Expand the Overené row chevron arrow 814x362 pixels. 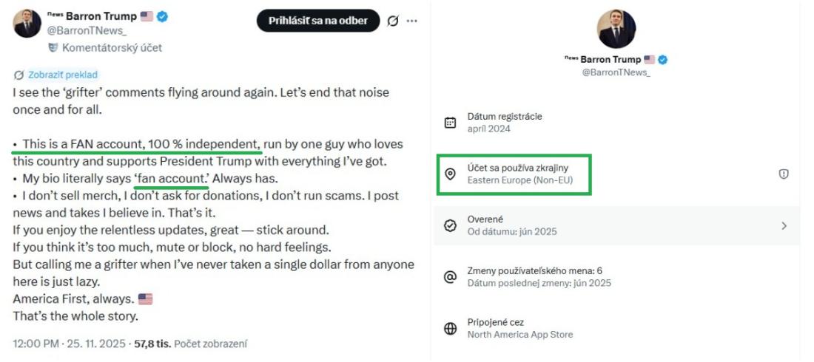[x=784, y=225]
